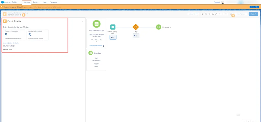Click the green Schedule calendar icon
The height and width of the screenshot is (122, 261).
tap(90, 53)
